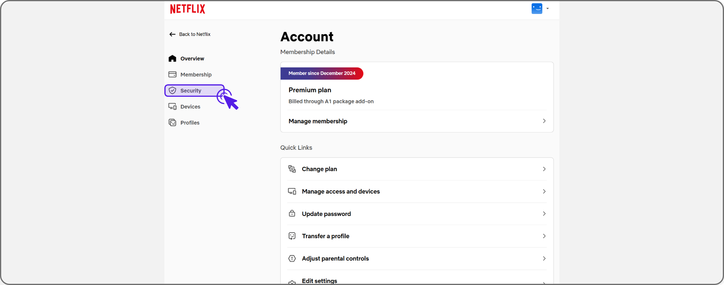Click the Change plan swap icon

click(x=292, y=169)
